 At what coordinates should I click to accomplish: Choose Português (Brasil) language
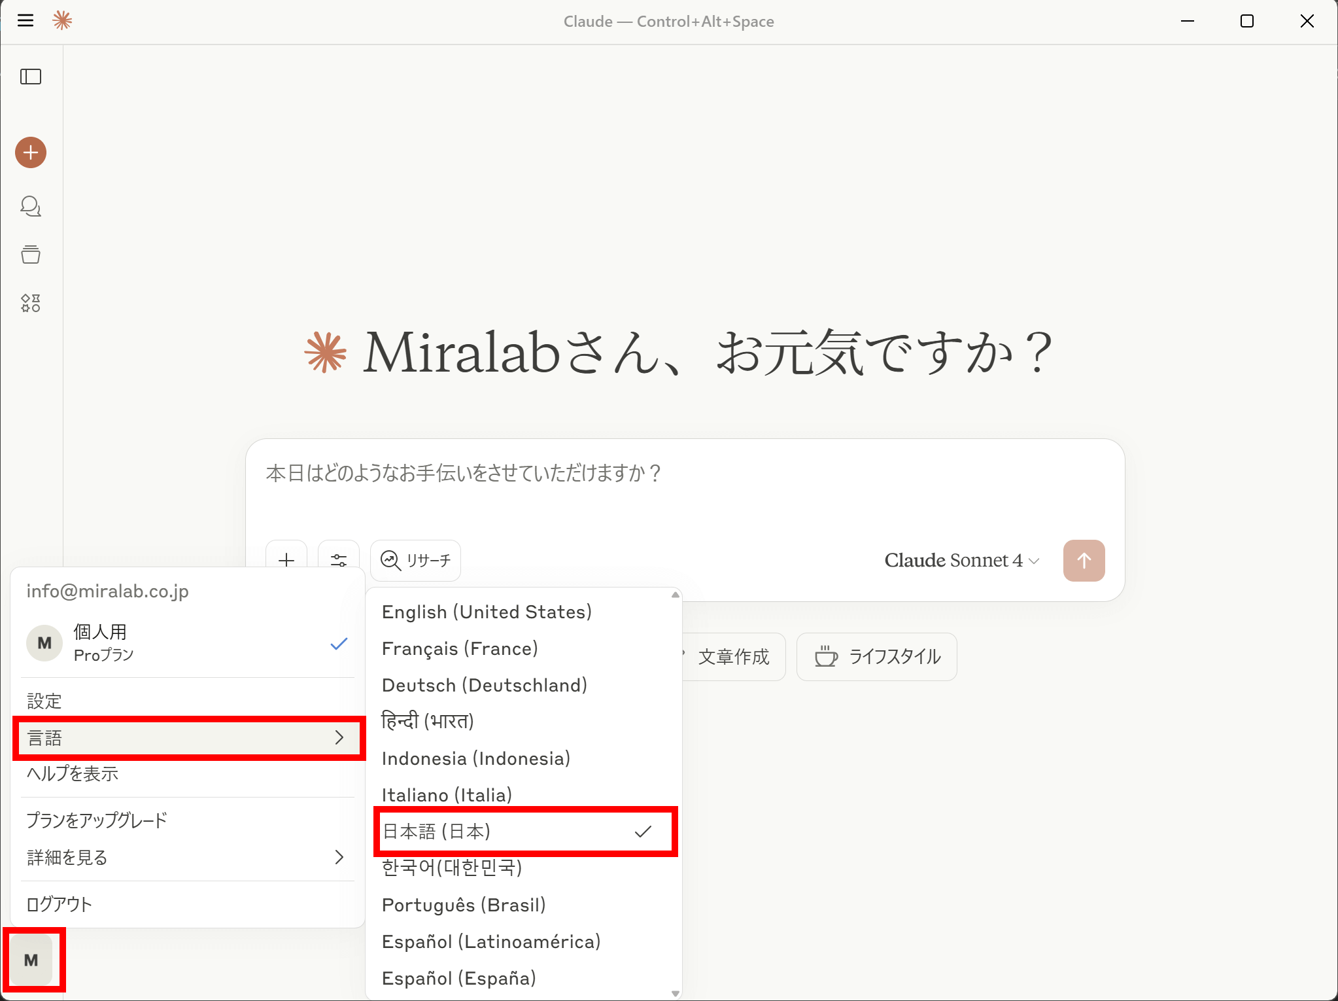(x=521, y=905)
